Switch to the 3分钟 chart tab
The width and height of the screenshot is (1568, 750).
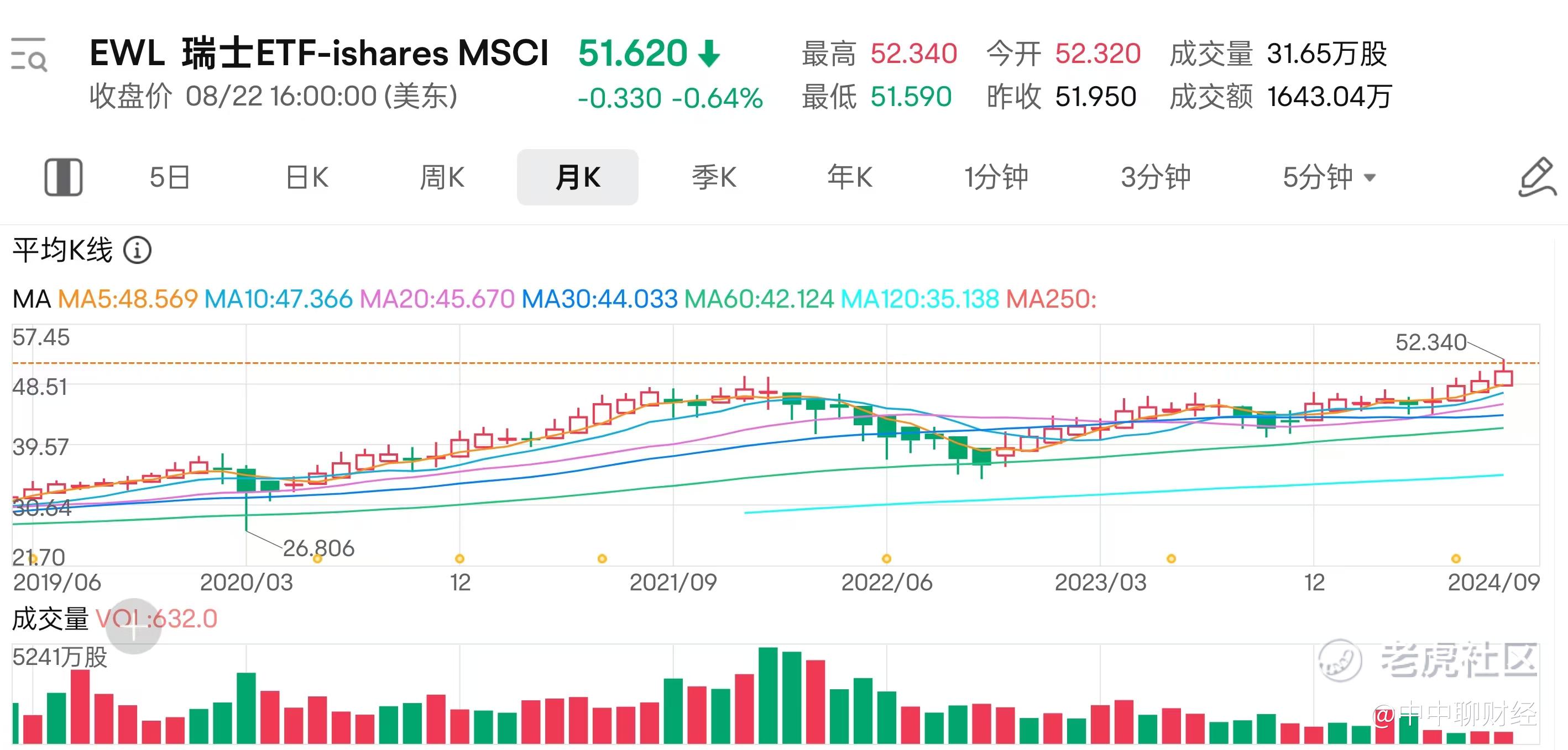[1156, 177]
